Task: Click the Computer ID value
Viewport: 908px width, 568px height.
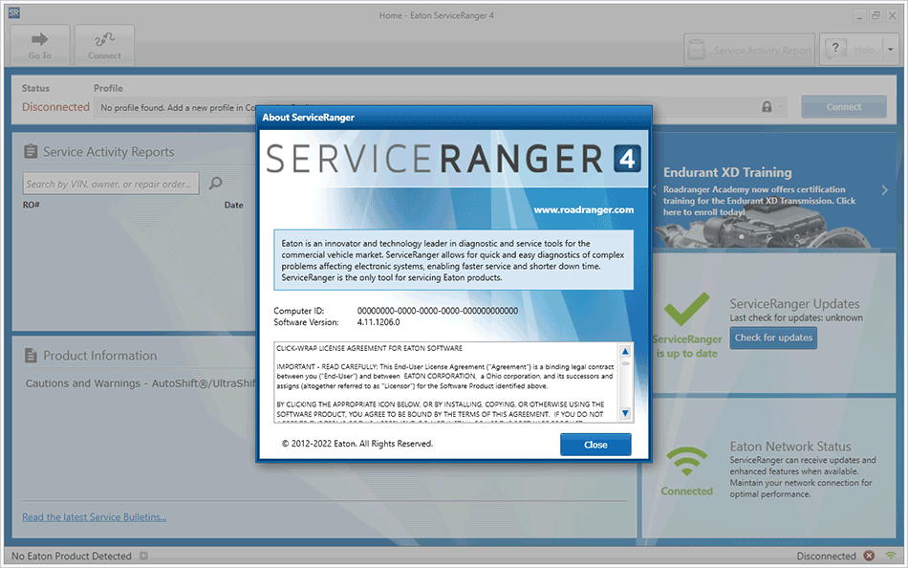Action: 437,311
